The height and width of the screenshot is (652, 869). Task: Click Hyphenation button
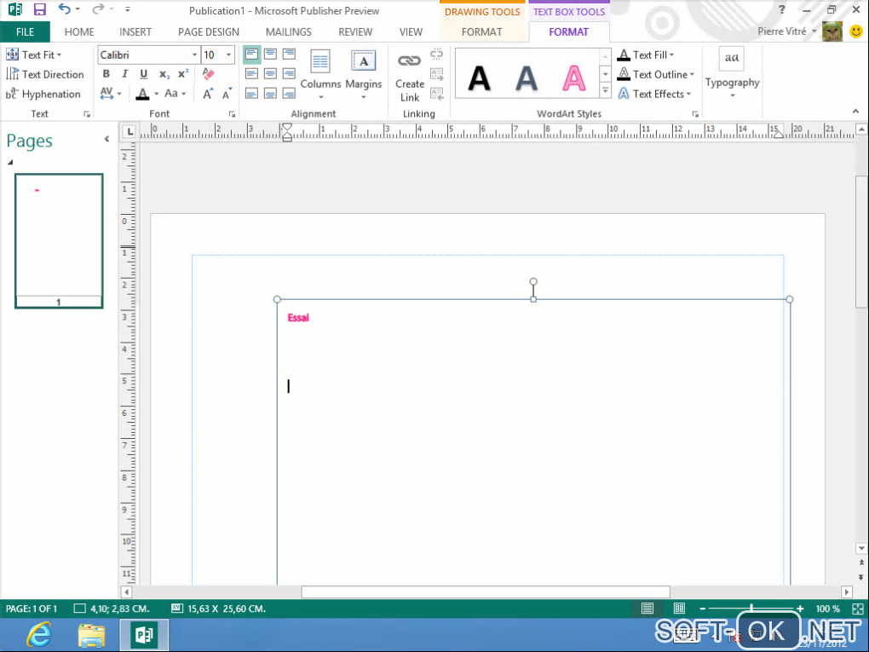43,94
